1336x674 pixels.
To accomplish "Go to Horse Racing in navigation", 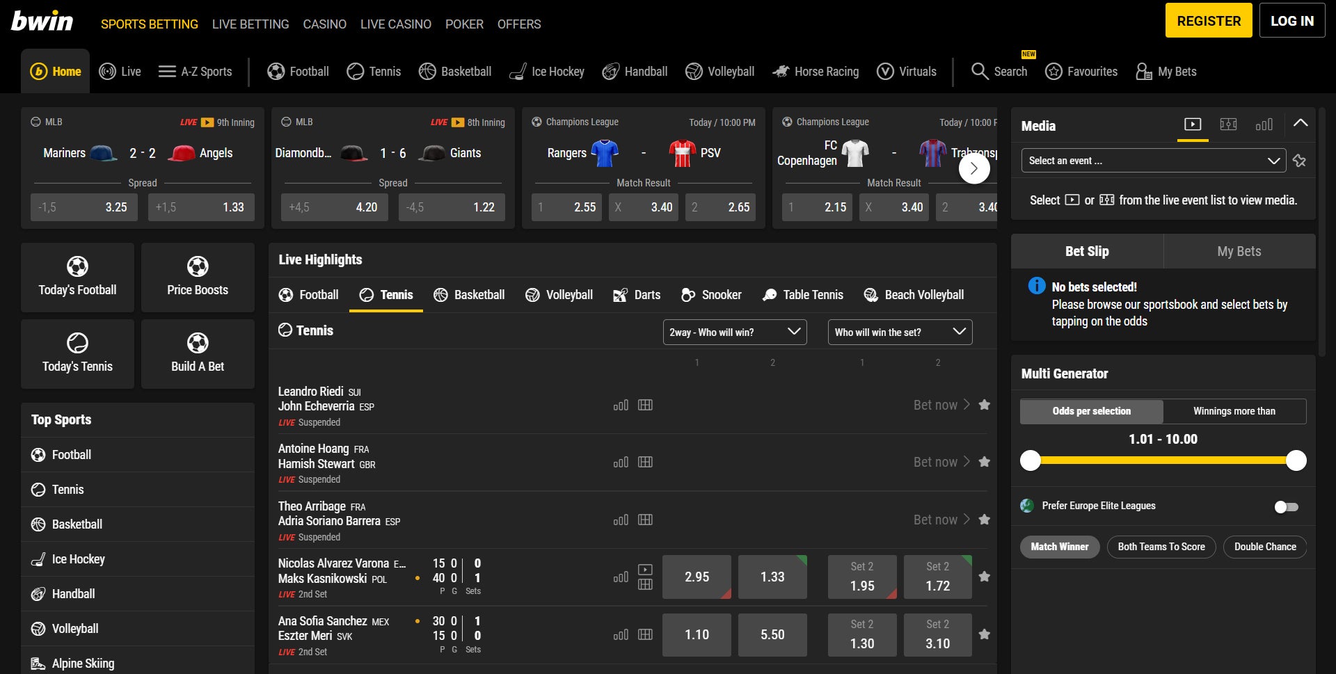I will [816, 71].
